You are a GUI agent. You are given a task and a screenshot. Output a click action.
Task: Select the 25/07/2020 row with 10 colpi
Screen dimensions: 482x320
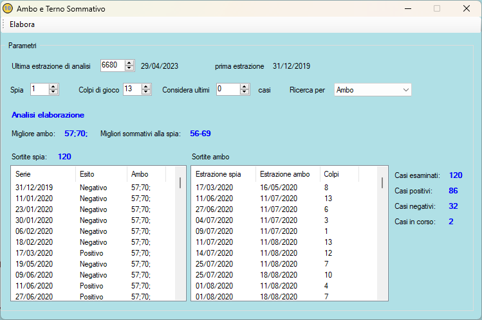[284, 275]
